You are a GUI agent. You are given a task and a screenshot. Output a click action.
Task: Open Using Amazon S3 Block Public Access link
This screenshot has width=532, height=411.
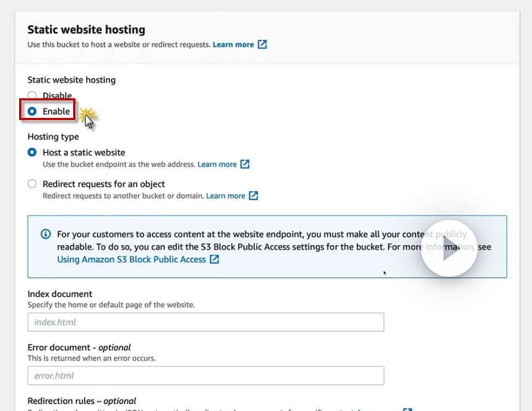coord(132,260)
